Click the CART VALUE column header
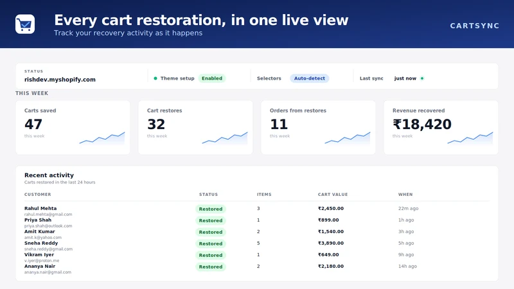 click(x=333, y=195)
